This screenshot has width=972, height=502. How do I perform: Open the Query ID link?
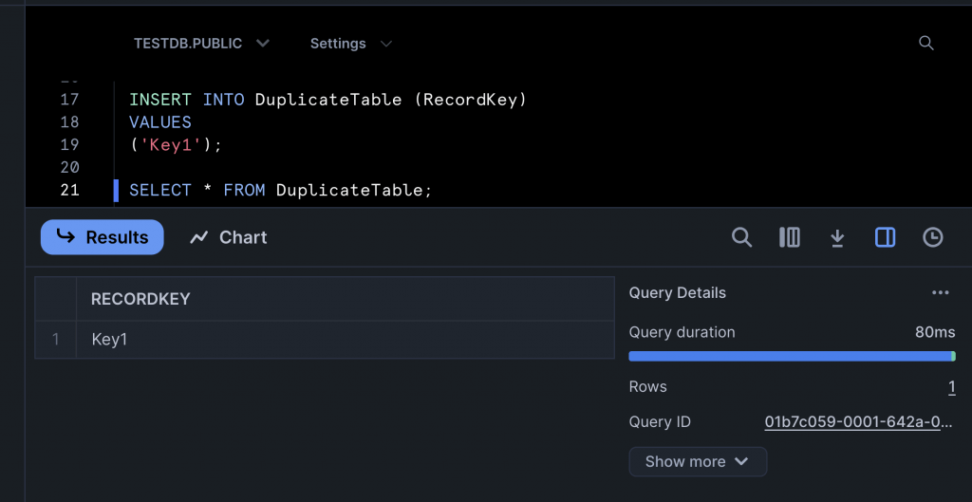point(857,422)
